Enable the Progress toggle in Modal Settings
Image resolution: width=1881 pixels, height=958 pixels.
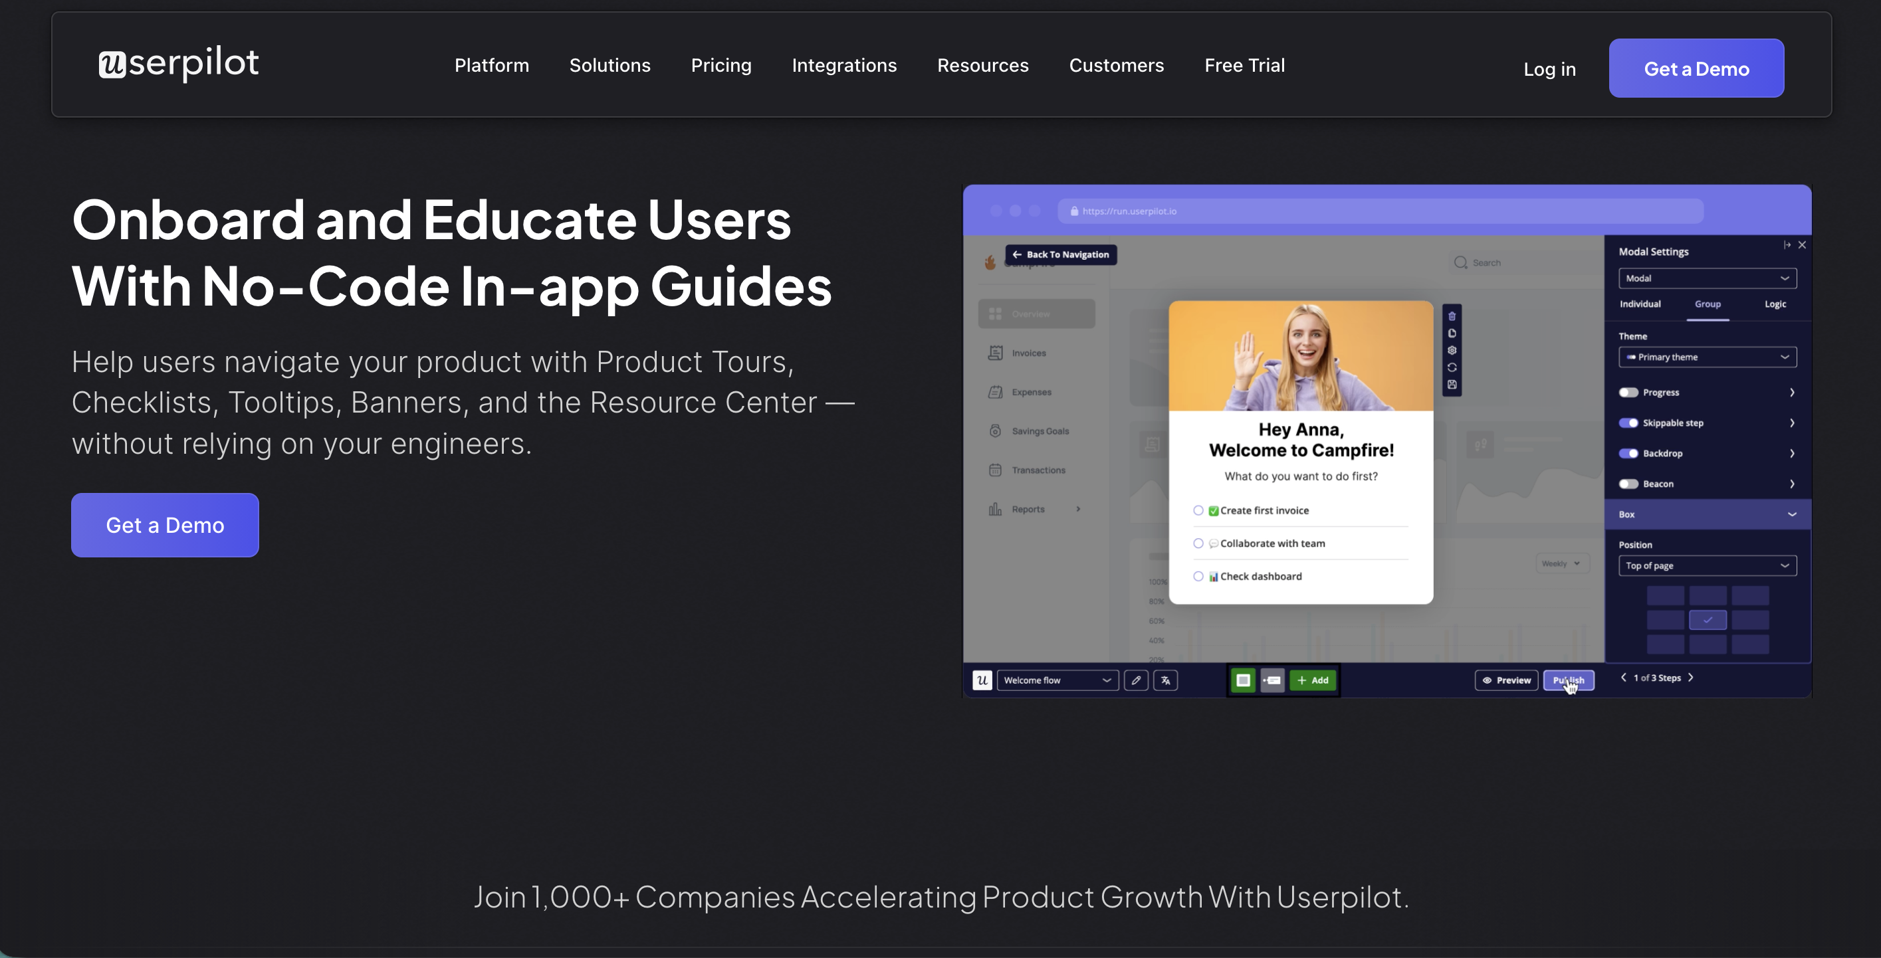tap(1629, 392)
